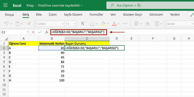194x97 pixels.
Task: Open the Genel number format box
Action: (x=180, y=24)
